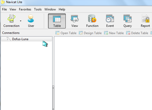Image resolution: width=152 pixels, height=110 pixels.
Task: Click the Report toolbar icon
Action: (145, 21)
